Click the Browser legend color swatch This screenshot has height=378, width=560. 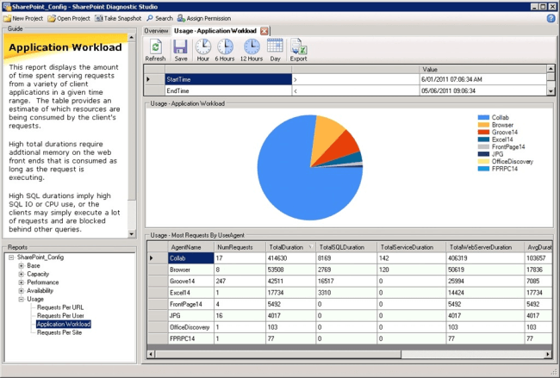pyautogui.click(x=483, y=125)
